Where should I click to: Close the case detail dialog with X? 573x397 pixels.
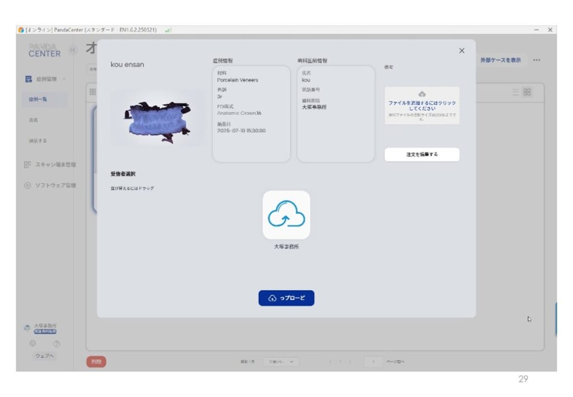tap(462, 51)
